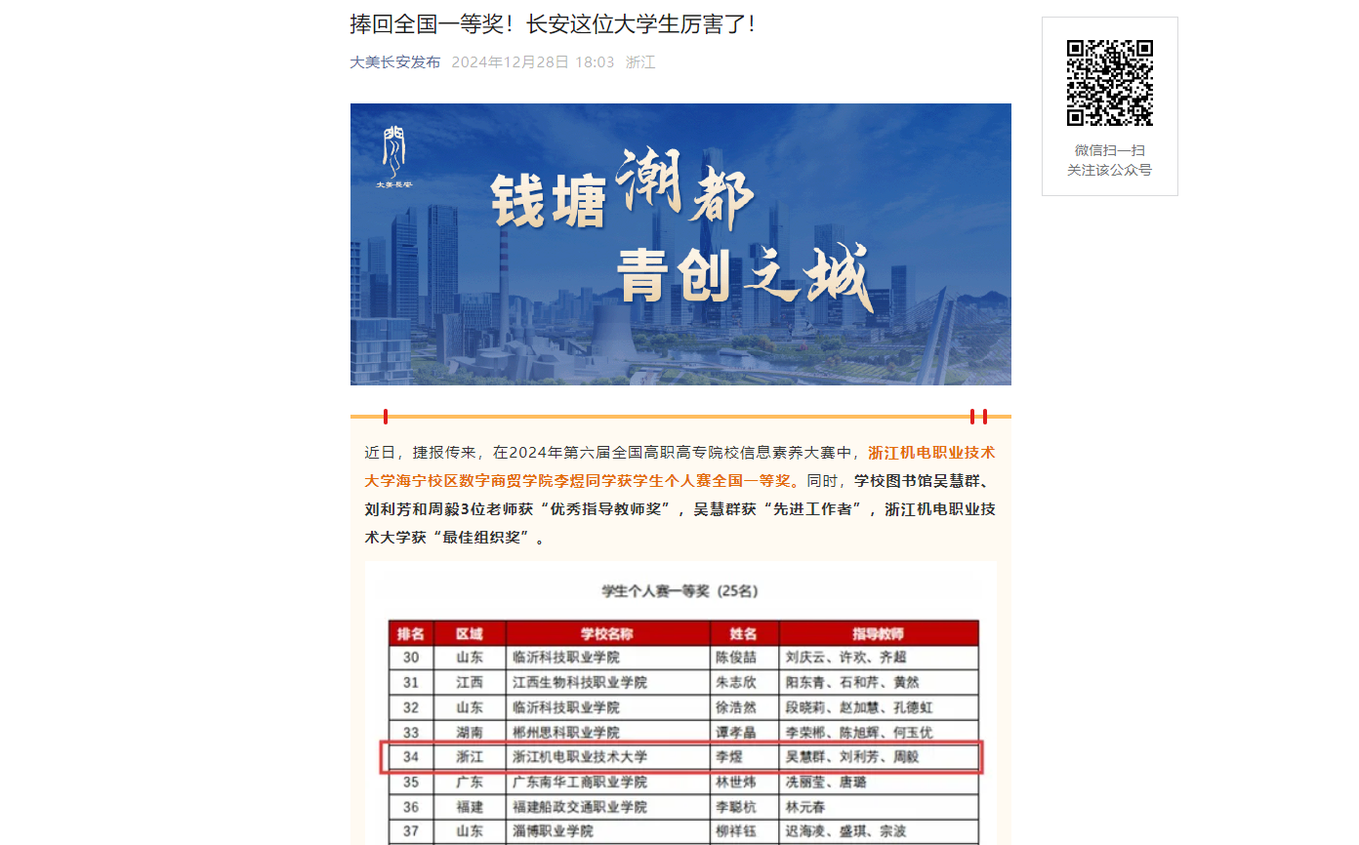Click the 大美长安 logo in the banner
This screenshot has height=845, width=1359.
(x=394, y=156)
